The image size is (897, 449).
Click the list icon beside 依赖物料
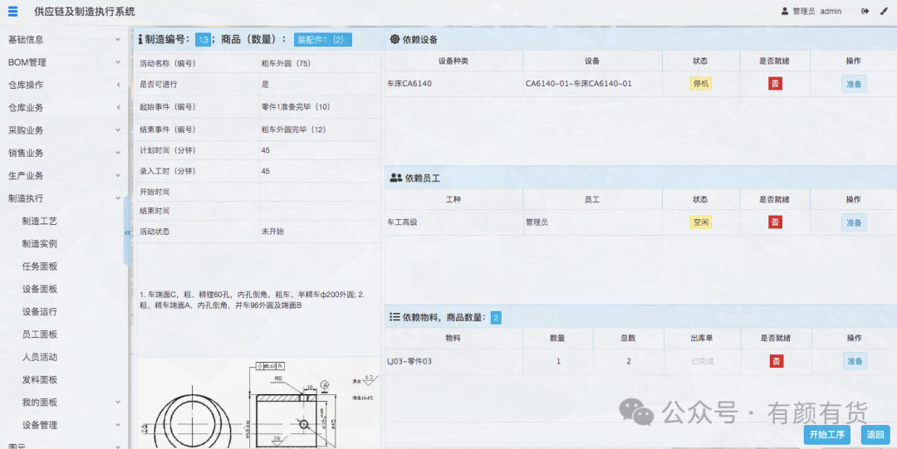(395, 317)
